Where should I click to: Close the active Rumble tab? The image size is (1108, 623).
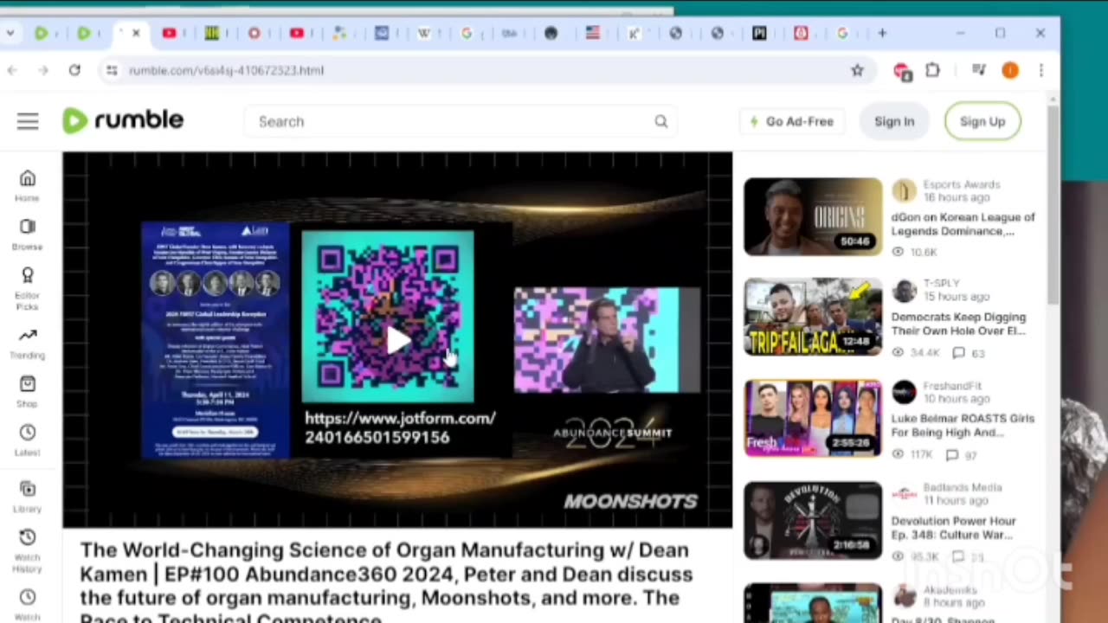pyautogui.click(x=136, y=33)
